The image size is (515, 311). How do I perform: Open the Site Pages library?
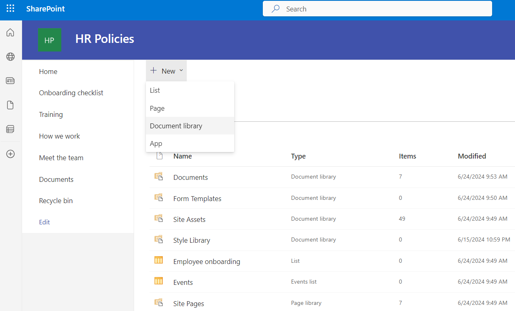(188, 303)
